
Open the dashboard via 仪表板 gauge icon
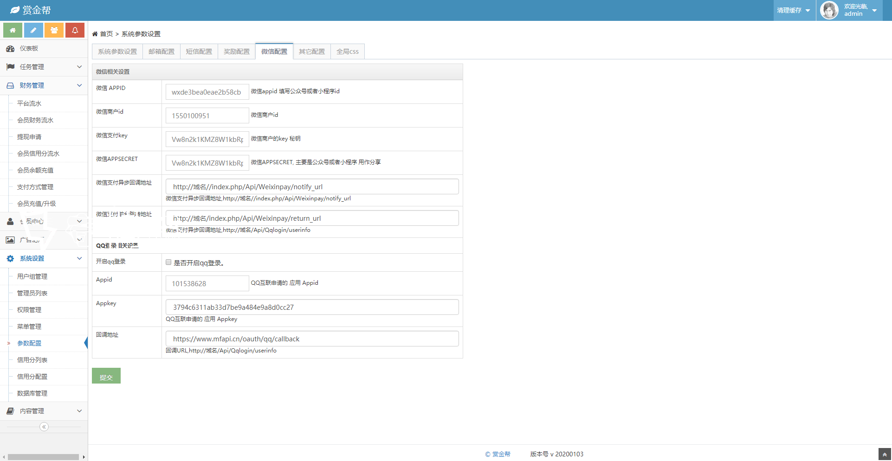[10, 49]
